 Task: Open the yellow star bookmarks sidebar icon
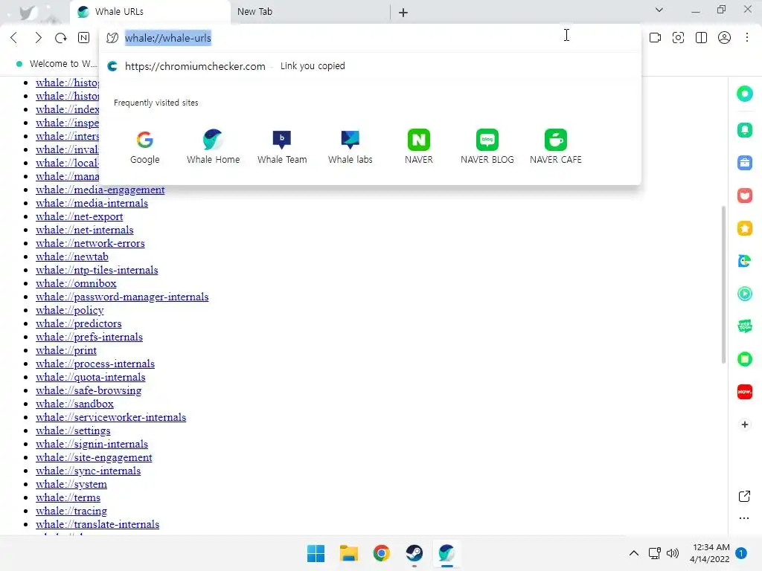pyautogui.click(x=744, y=228)
